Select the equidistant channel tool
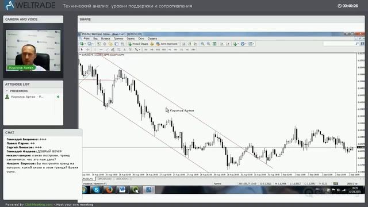This screenshot has height=207, width=368. [x=113, y=49]
